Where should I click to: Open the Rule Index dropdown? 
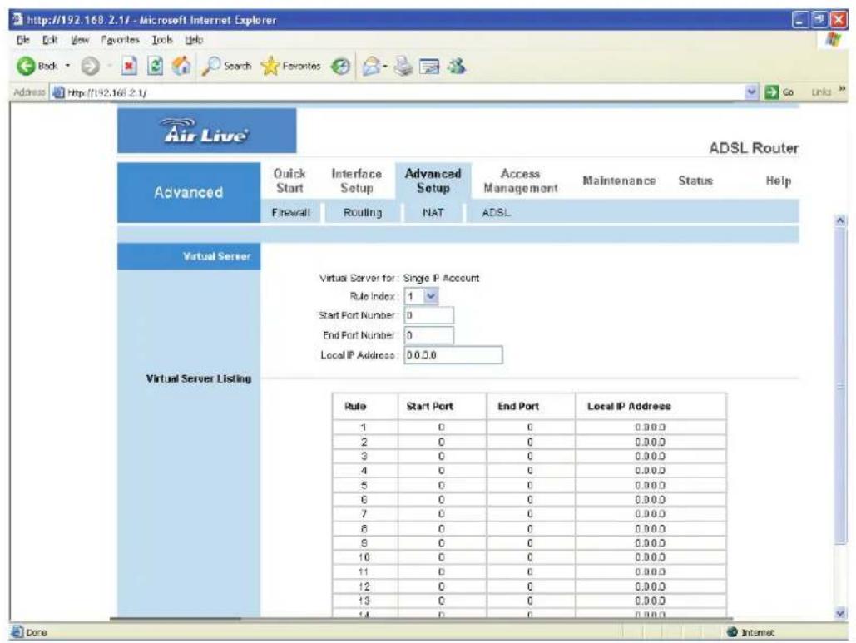pos(431,296)
